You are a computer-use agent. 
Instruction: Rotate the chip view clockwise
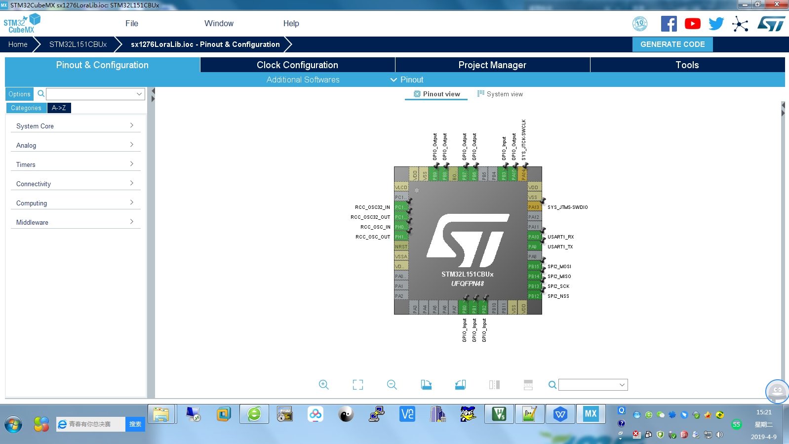click(x=426, y=385)
